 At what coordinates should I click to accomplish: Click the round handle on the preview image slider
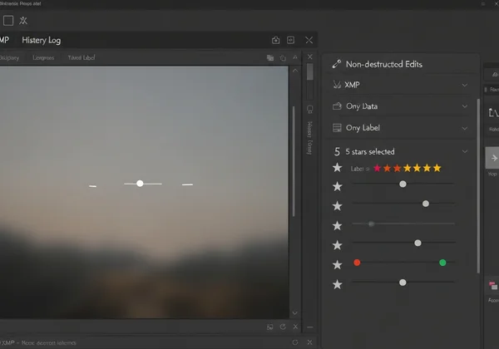pyautogui.click(x=140, y=184)
